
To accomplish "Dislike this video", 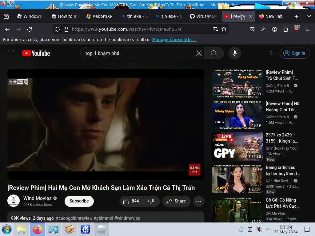I will [x=151, y=201].
